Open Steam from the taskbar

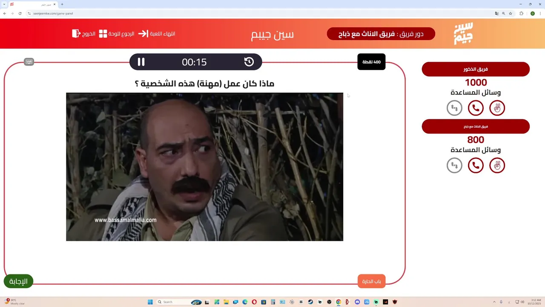click(x=310, y=302)
